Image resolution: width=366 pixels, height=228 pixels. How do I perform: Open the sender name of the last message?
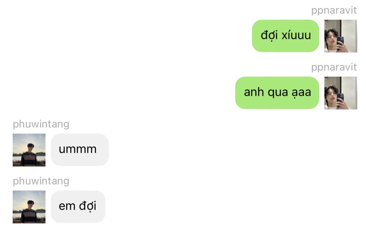click(41, 181)
